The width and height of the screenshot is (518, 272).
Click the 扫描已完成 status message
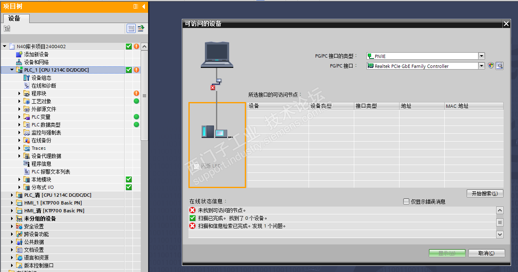pyautogui.click(x=232, y=218)
